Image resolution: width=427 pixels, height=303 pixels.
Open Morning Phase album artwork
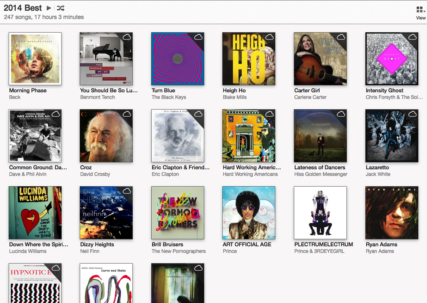click(35, 59)
